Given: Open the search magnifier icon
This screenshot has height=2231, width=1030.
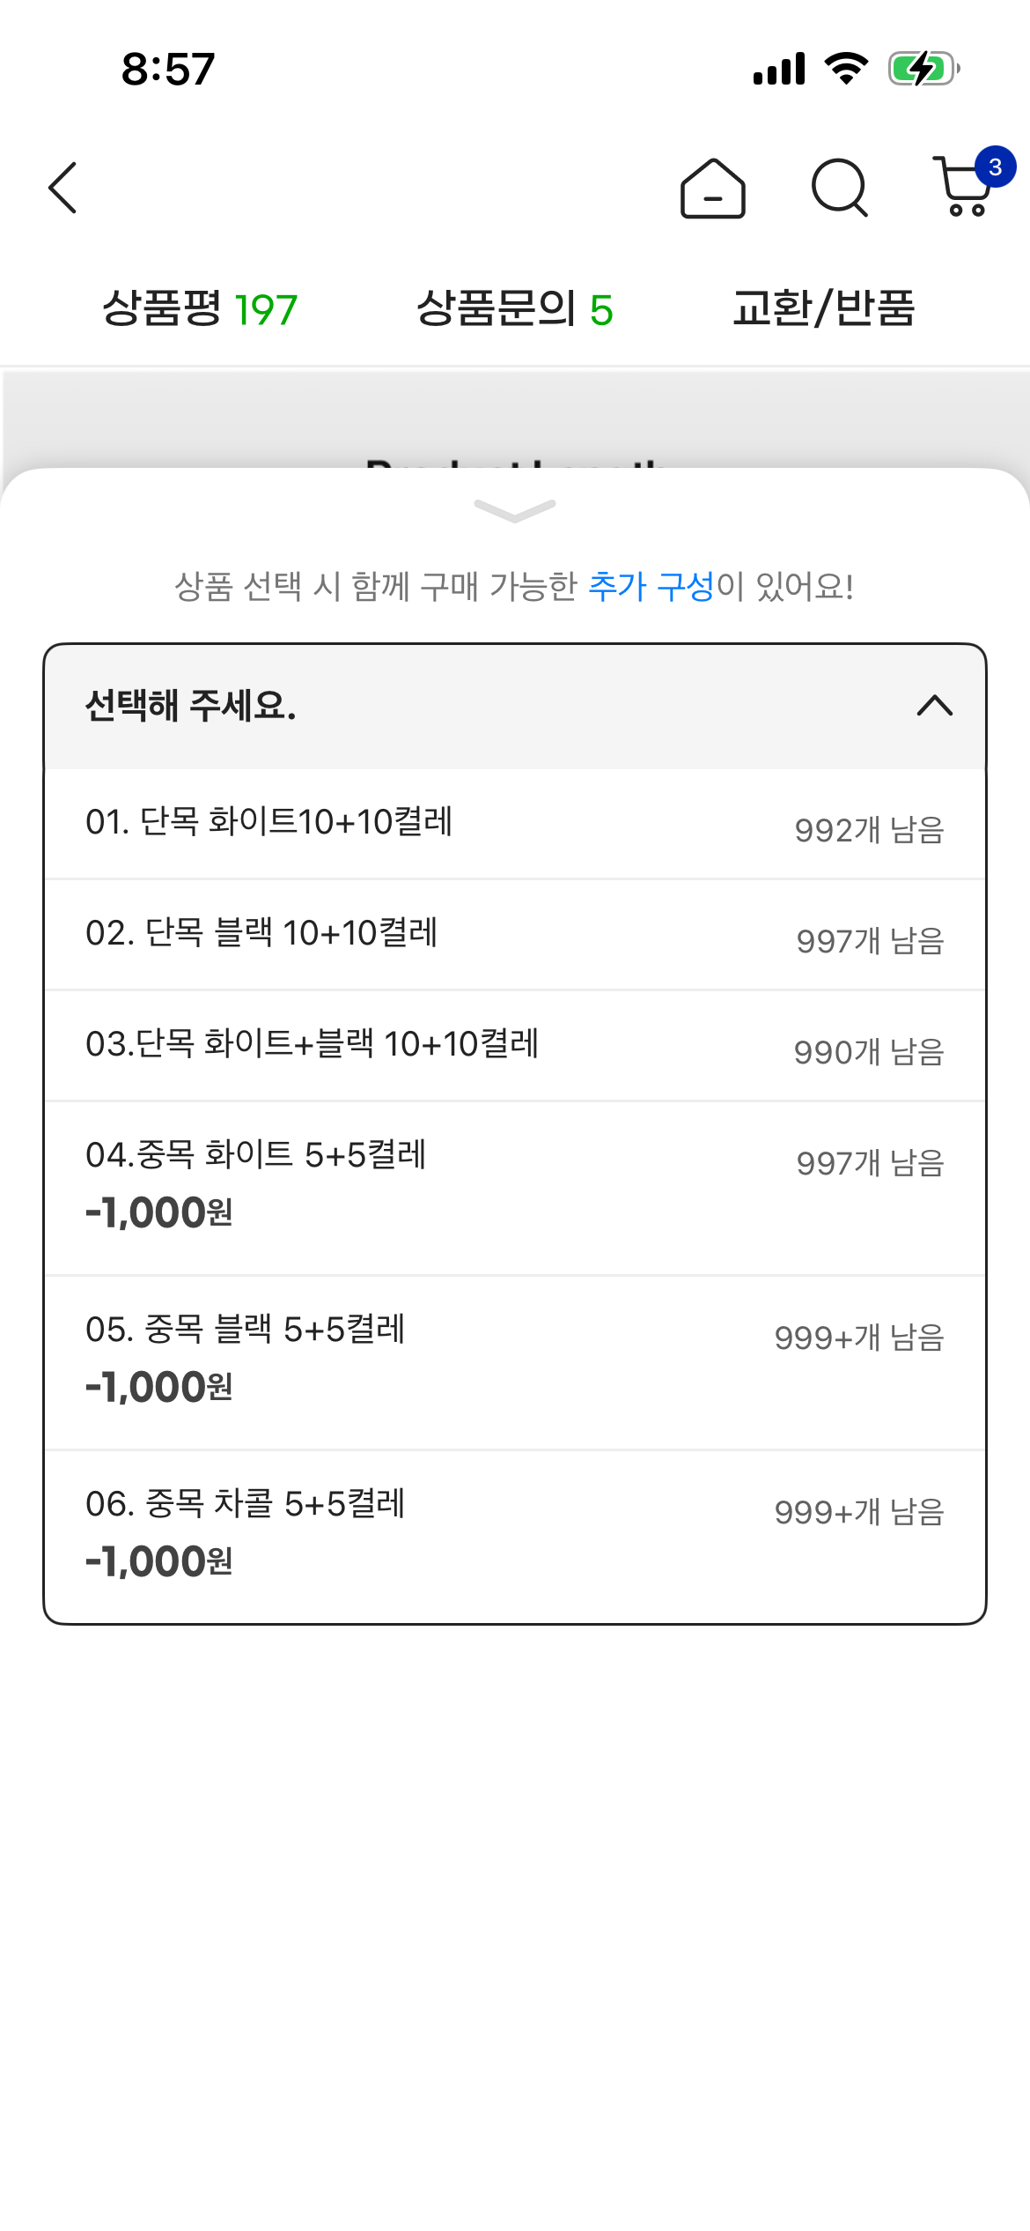Looking at the screenshot, I should pyautogui.click(x=839, y=189).
